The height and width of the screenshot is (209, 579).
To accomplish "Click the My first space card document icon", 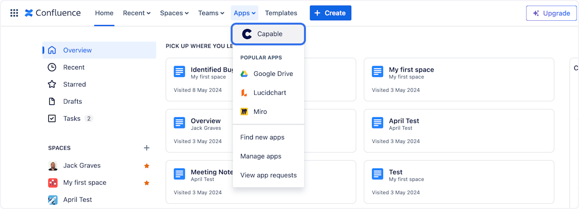I will pos(378,71).
